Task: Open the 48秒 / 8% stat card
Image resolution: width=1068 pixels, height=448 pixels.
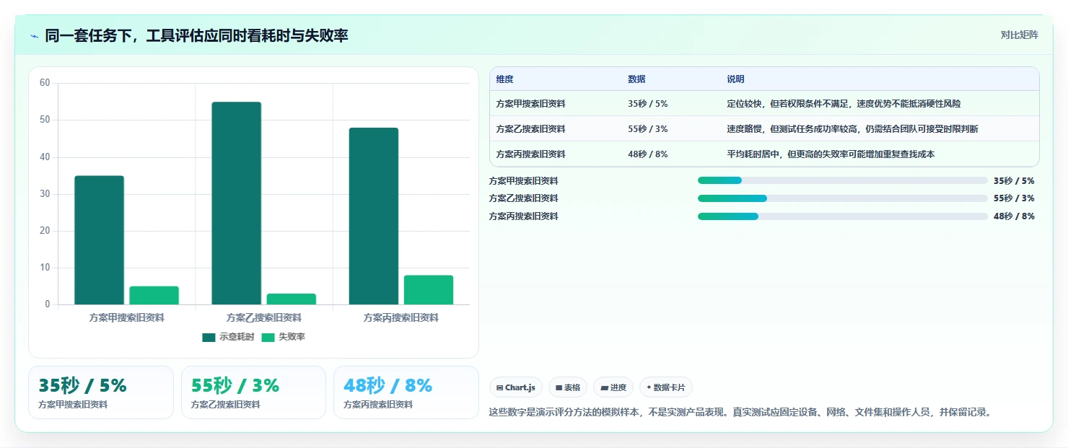Action: (406, 392)
